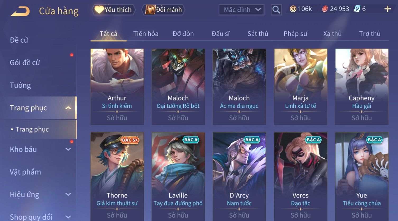Open Đổi mảnh chest exchange
This screenshot has width=398, height=221.
pos(163,10)
